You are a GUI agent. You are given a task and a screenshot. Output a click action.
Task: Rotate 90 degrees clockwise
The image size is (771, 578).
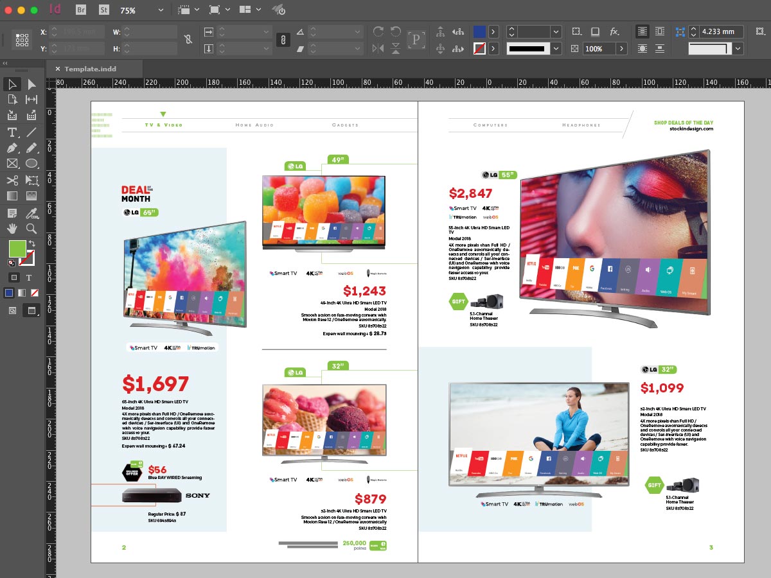tap(378, 31)
